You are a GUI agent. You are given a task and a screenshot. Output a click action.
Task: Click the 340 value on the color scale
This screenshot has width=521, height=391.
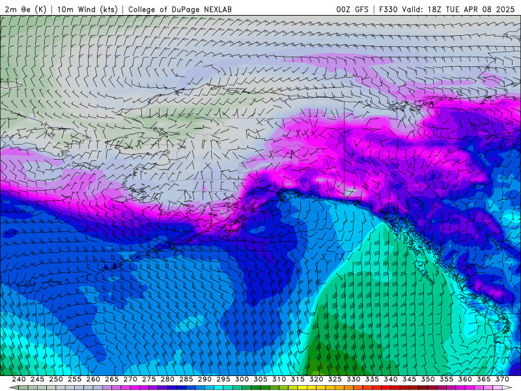click(391, 379)
